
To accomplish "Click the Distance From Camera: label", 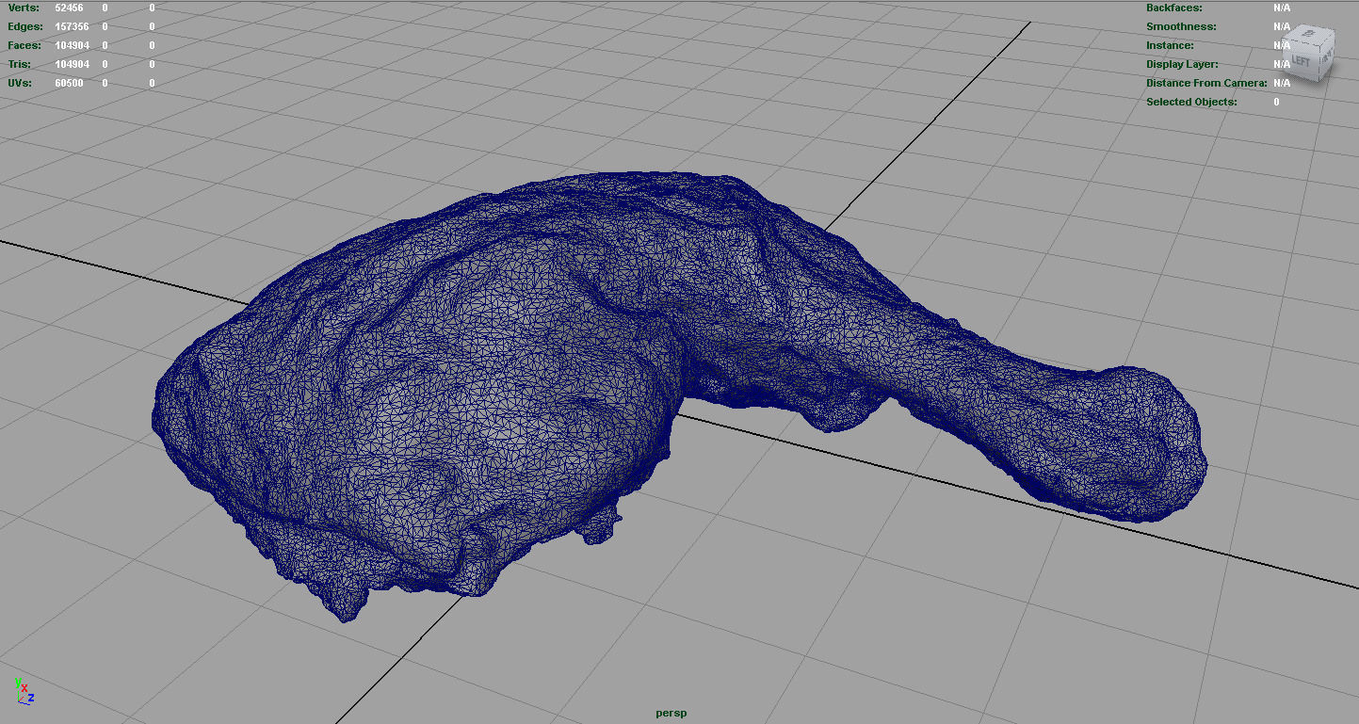I will [1207, 83].
